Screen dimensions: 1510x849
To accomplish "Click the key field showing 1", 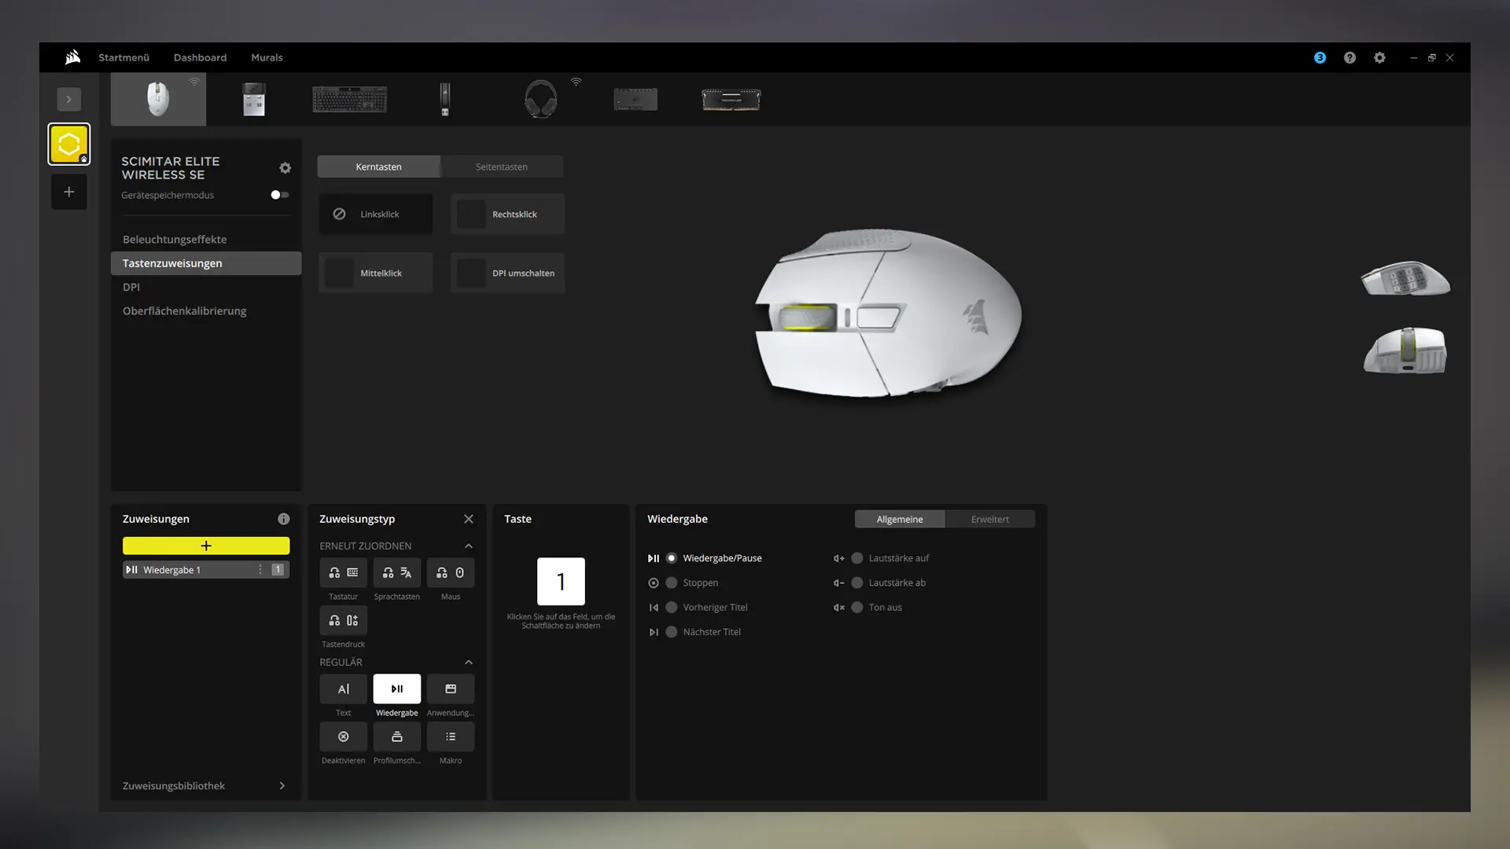I will (561, 581).
